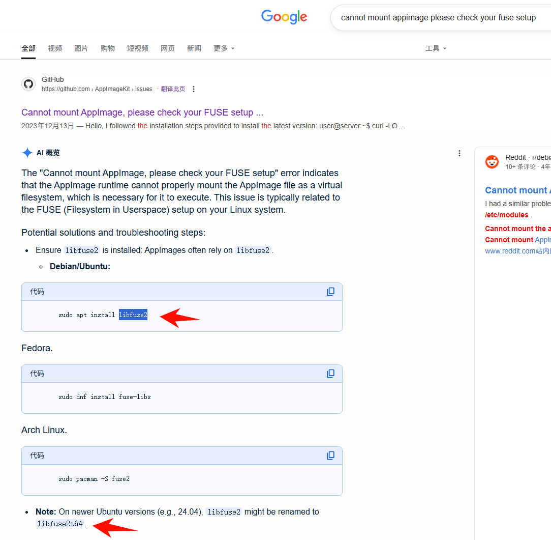Switch to the 视频 tab

pos(55,48)
